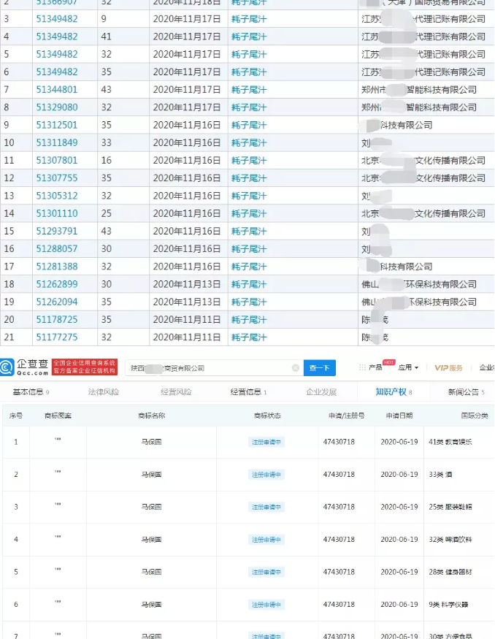Switch to the 法律风险 tab

(x=104, y=392)
